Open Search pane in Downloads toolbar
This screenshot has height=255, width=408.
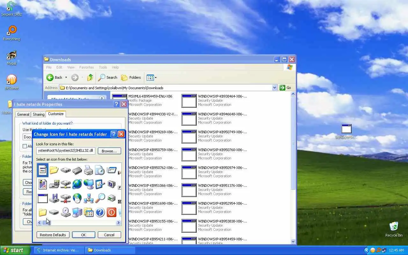[108, 77]
